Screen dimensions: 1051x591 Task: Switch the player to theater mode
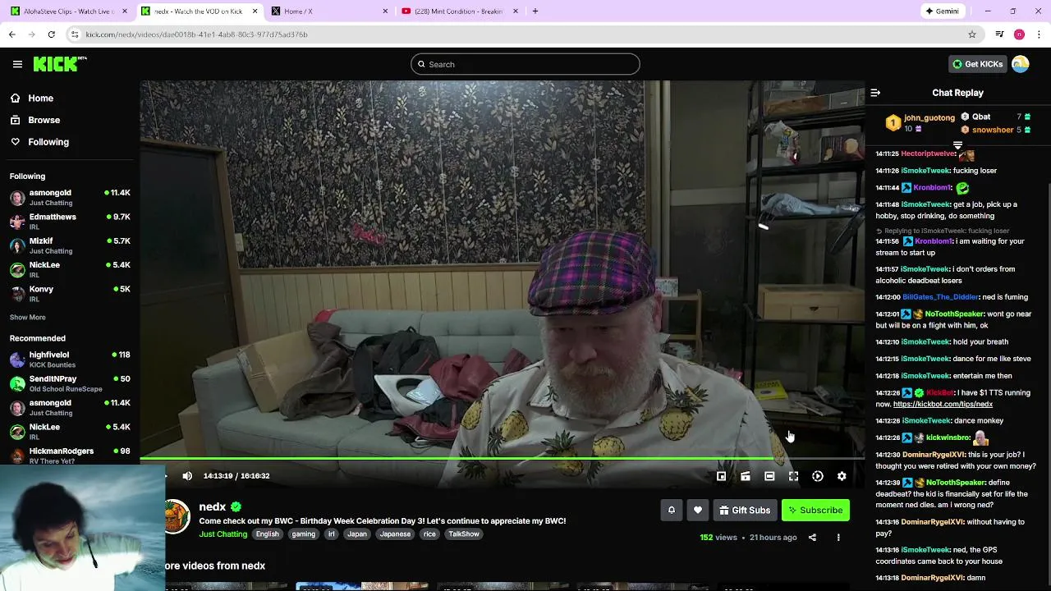pos(769,476)
